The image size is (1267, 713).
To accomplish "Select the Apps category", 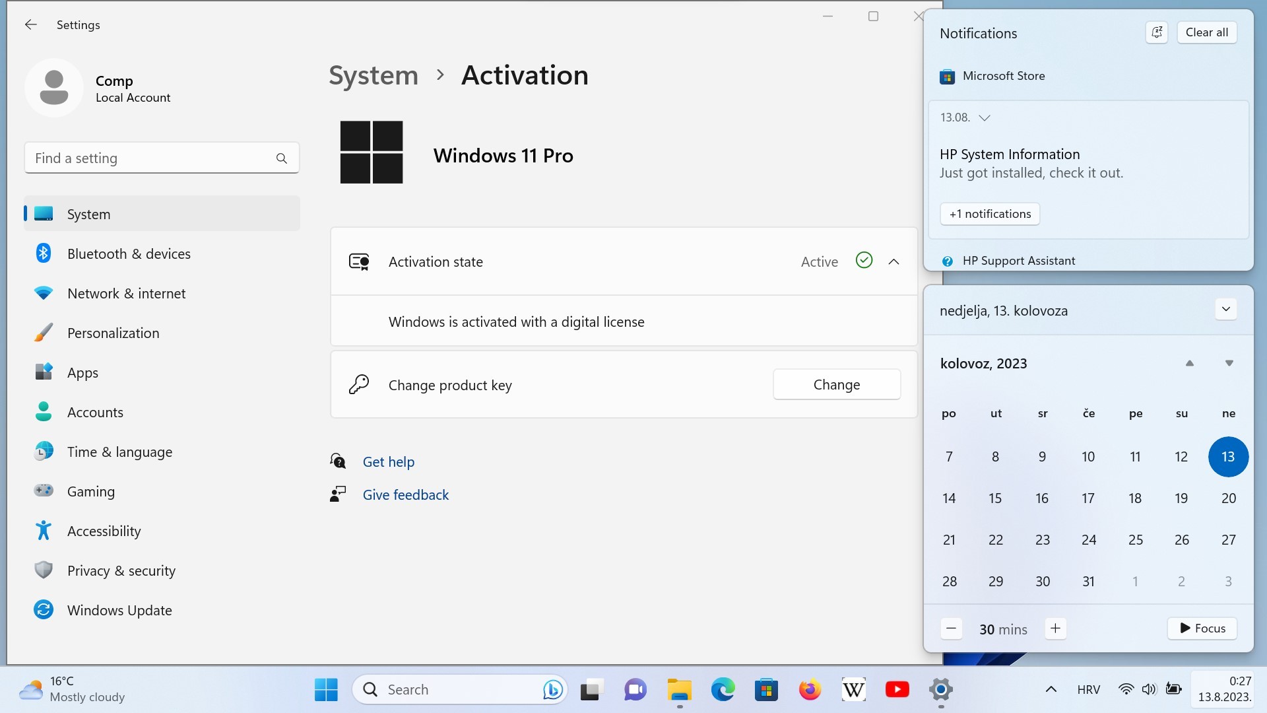I will (162, 373).
